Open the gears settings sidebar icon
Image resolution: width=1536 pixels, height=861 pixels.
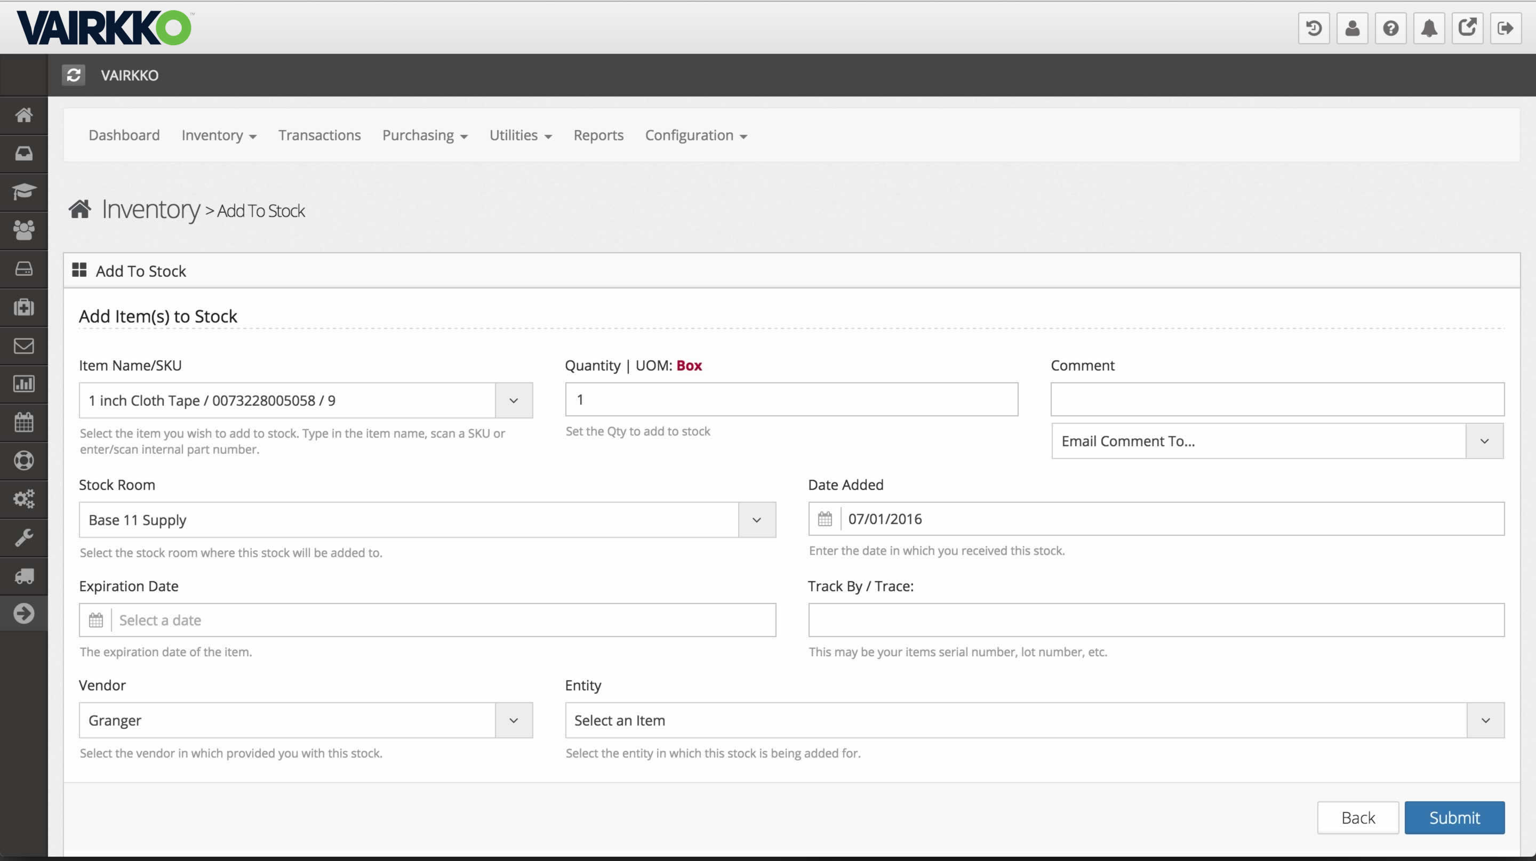pyautogui.click(x=24, y=498)
